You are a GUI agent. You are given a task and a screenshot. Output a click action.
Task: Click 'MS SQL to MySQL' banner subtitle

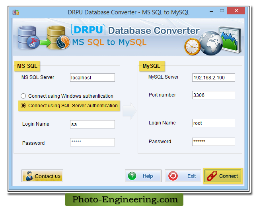pos(109,42)
